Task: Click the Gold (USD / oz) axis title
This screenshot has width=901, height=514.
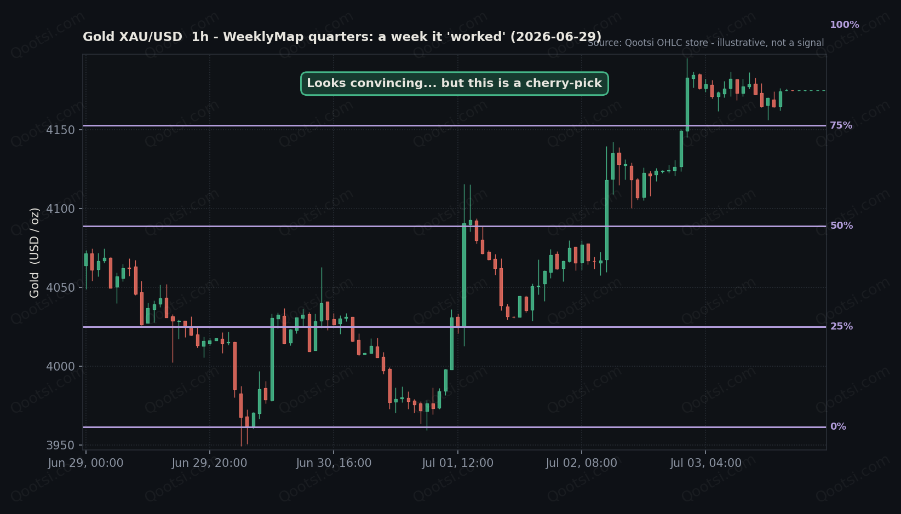Action: tap(35, 252)
